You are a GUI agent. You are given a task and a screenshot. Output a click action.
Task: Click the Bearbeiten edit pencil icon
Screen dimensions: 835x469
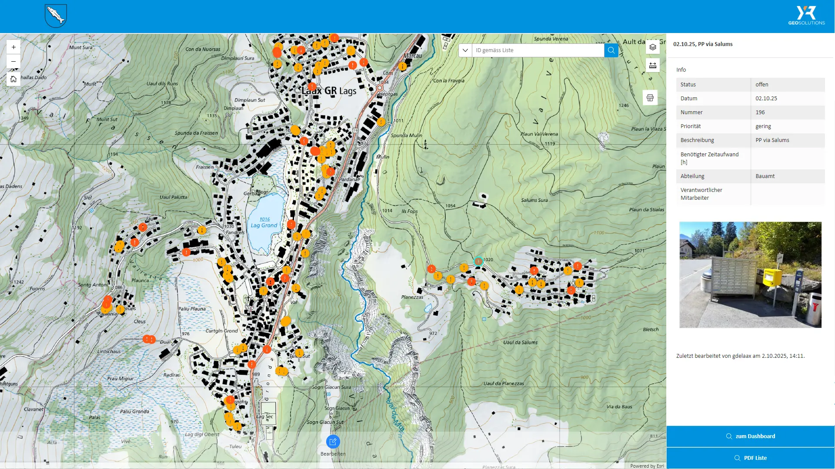[333, 442]
